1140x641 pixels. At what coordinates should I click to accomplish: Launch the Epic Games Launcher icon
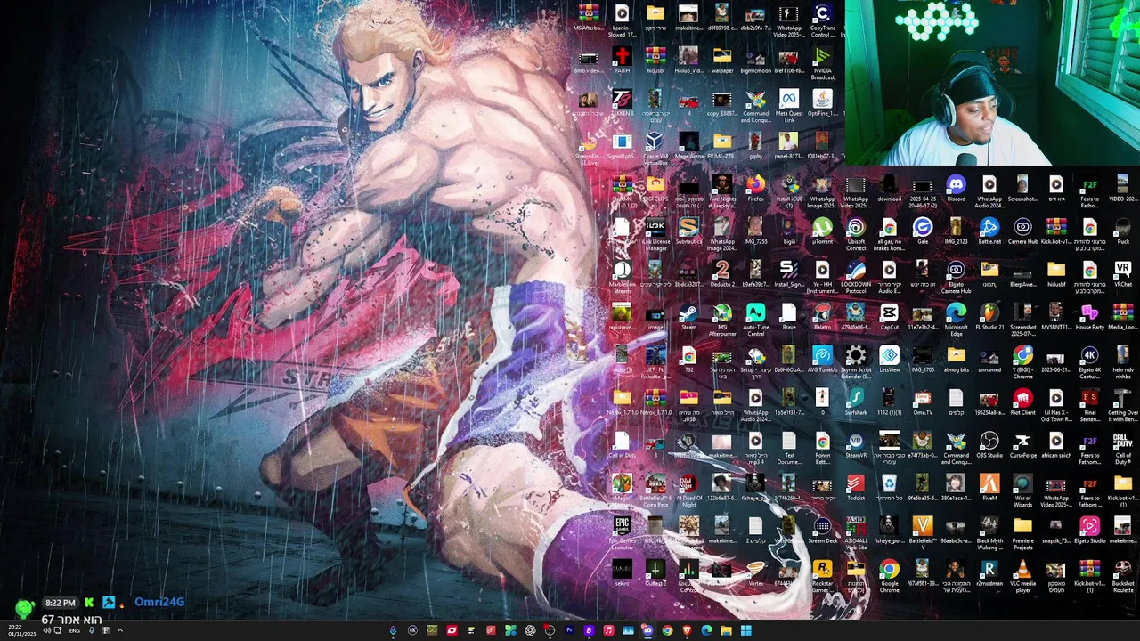(x=622, y=533)
